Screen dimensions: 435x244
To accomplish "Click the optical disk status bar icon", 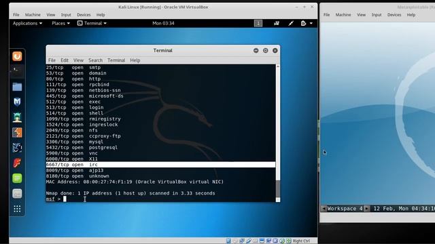I will (234, 241).
